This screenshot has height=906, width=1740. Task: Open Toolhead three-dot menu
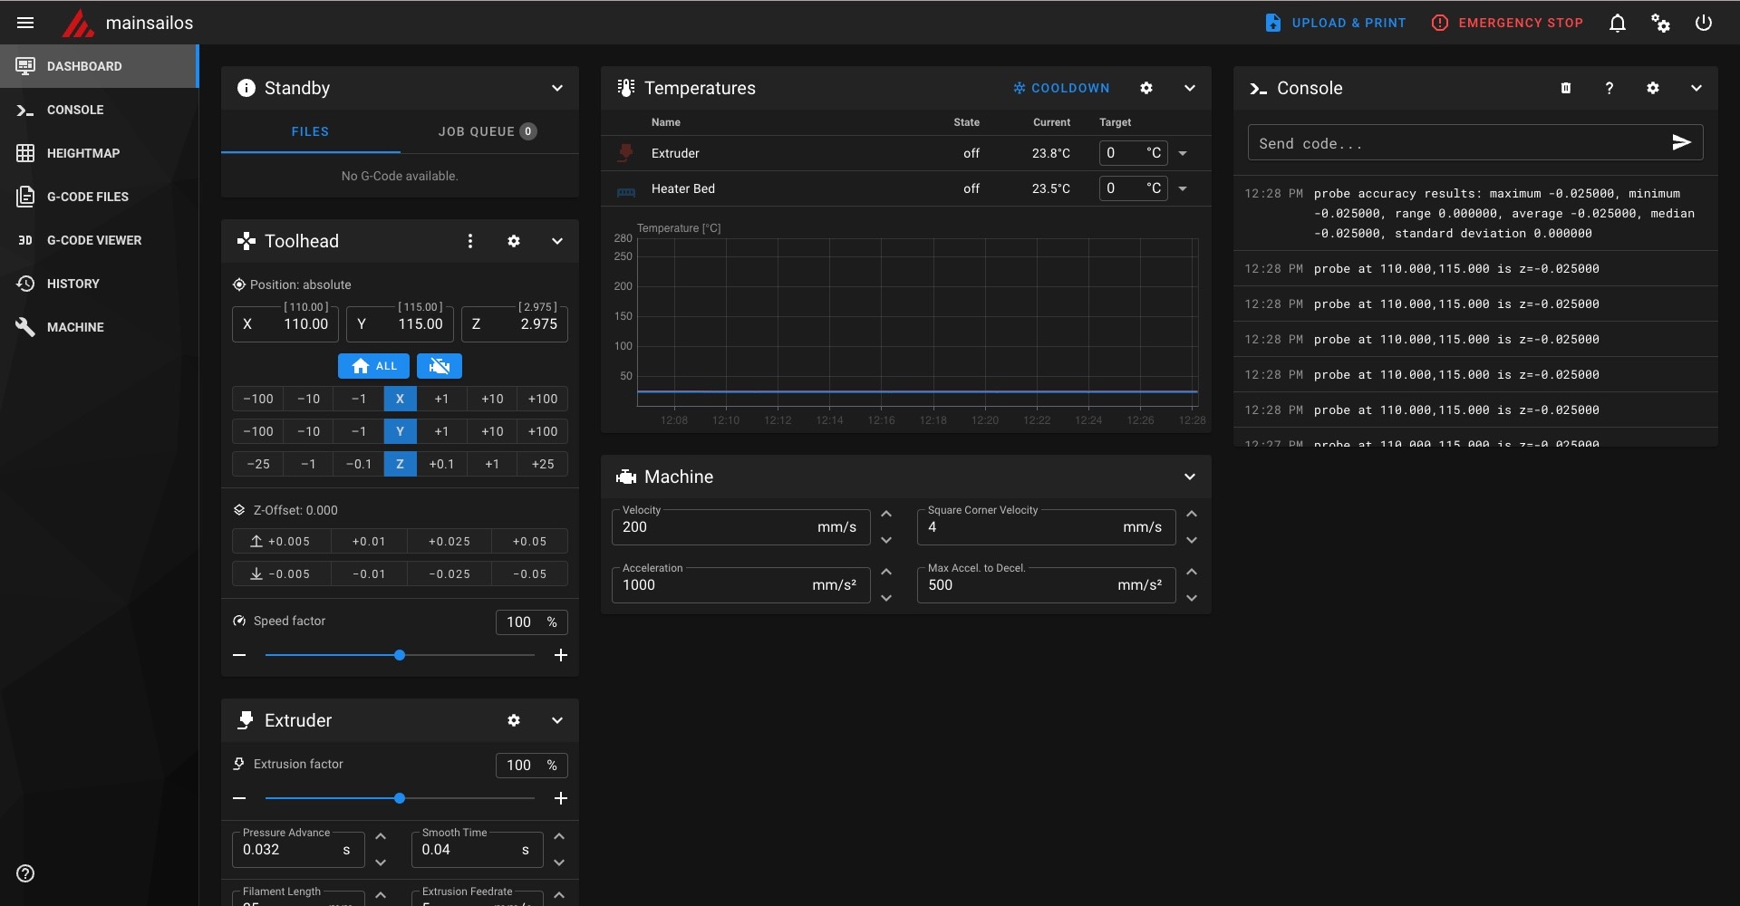[470, 241]
